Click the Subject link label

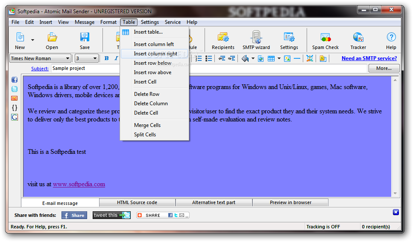[x=40, y=69]
